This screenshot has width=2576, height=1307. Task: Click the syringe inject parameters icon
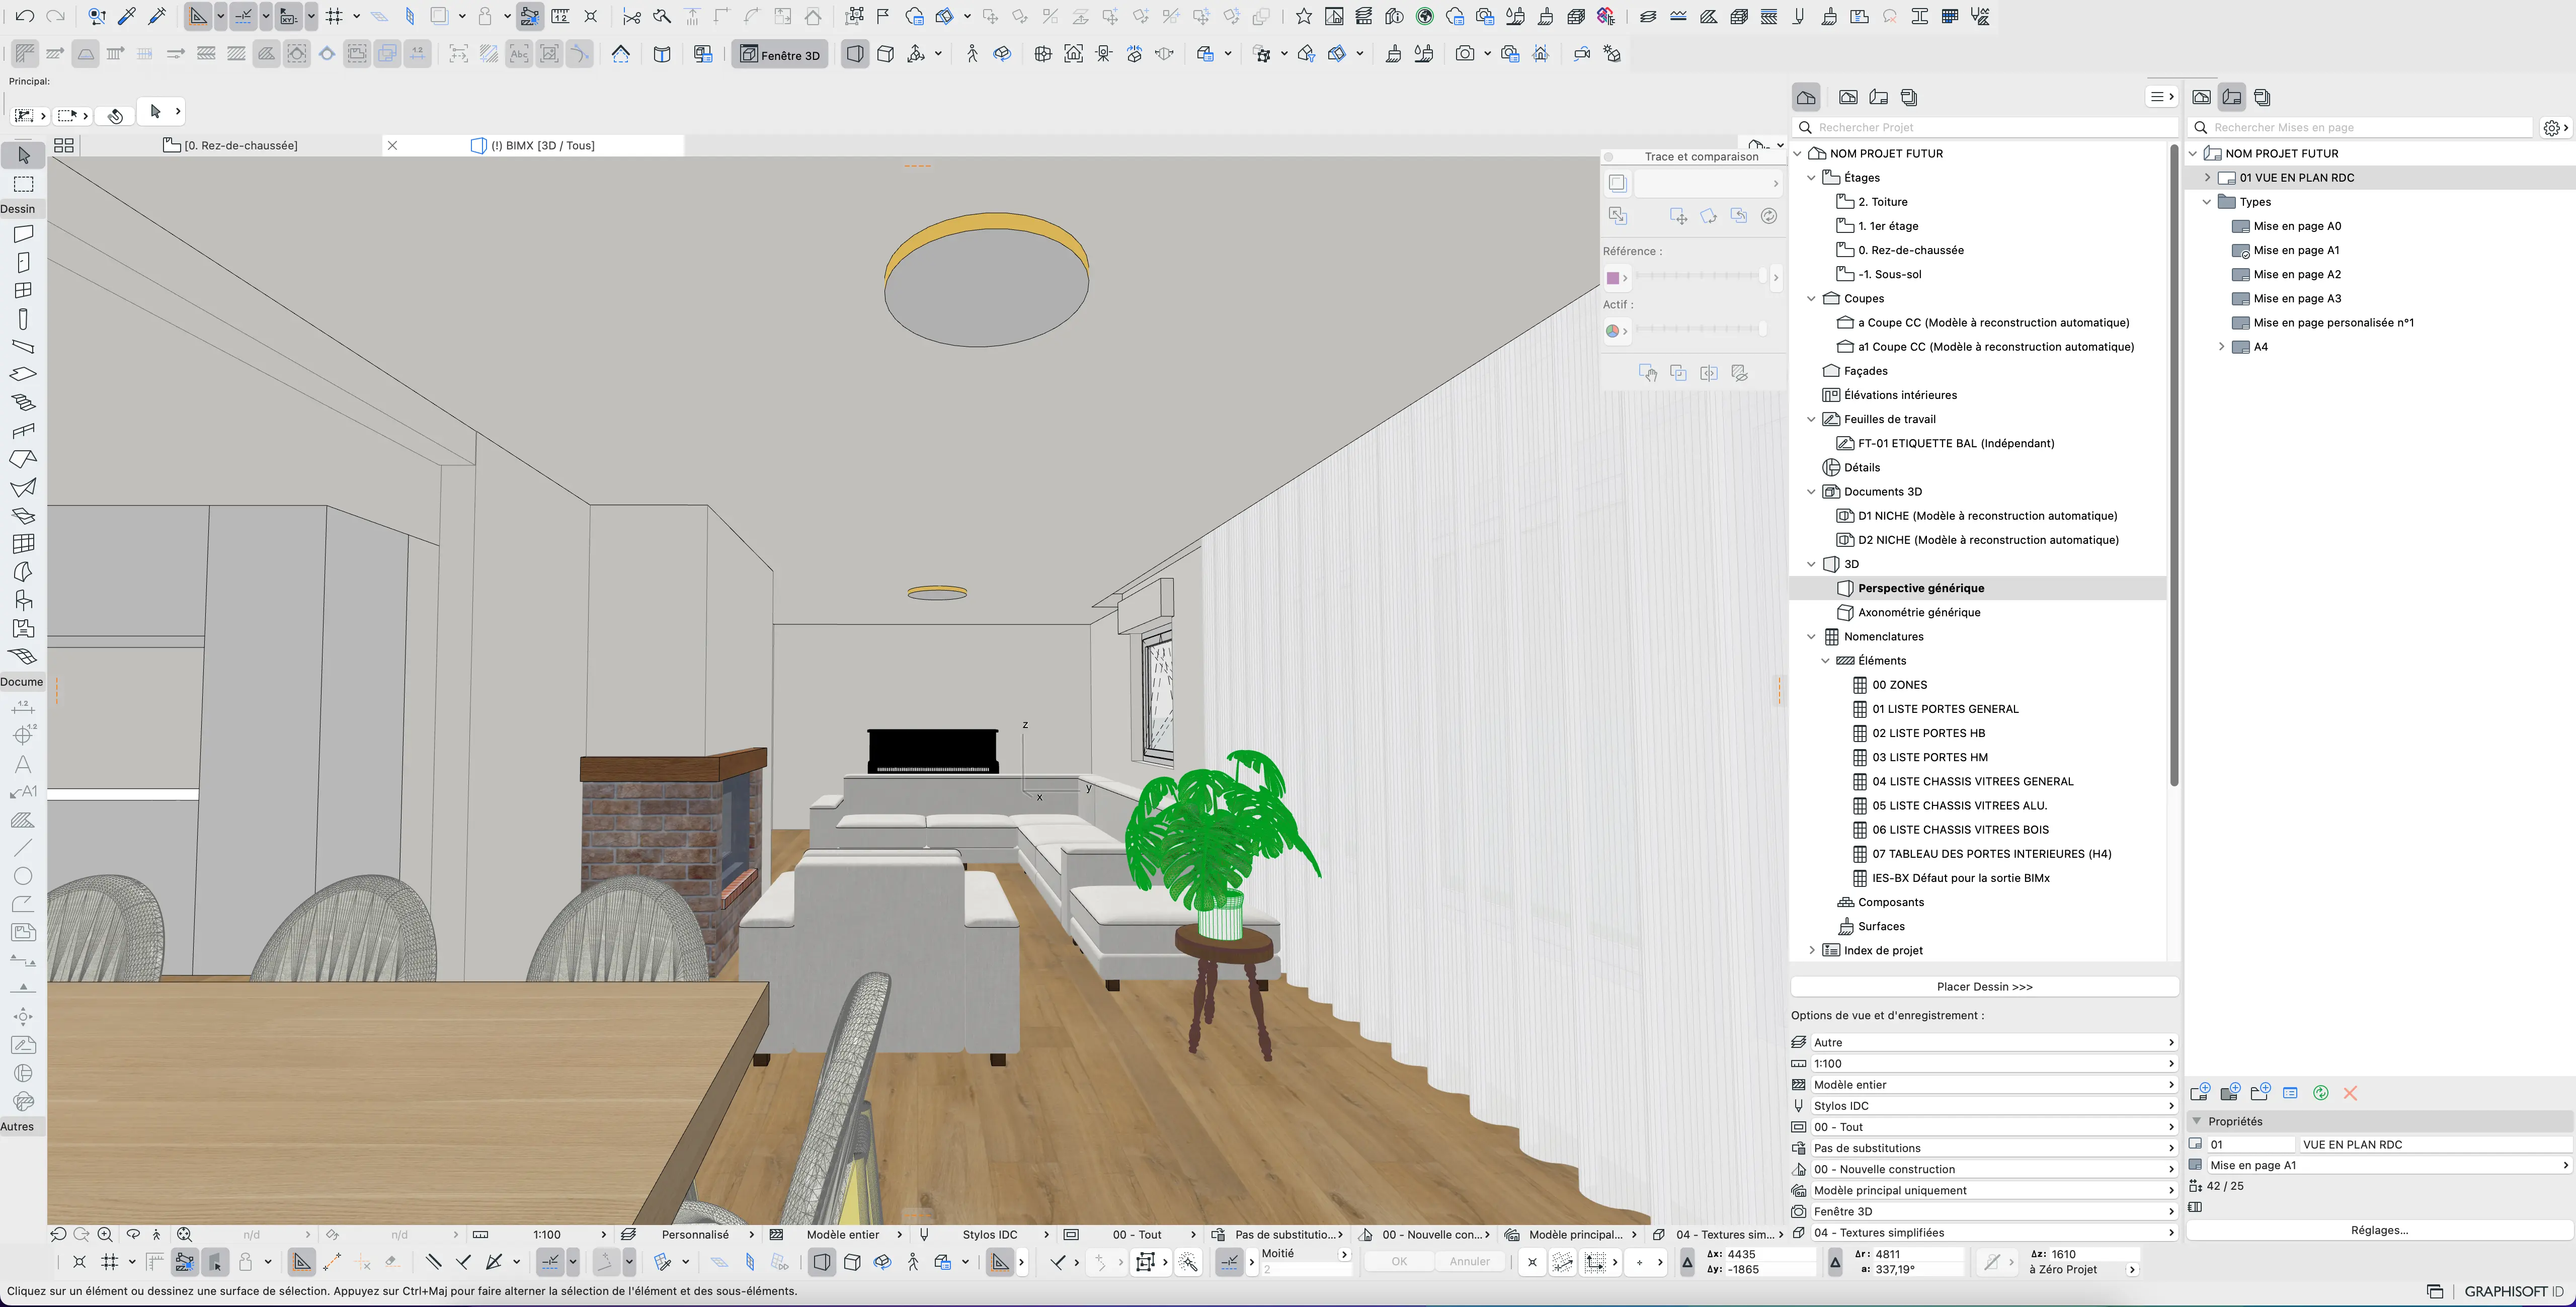coord(158,16)
